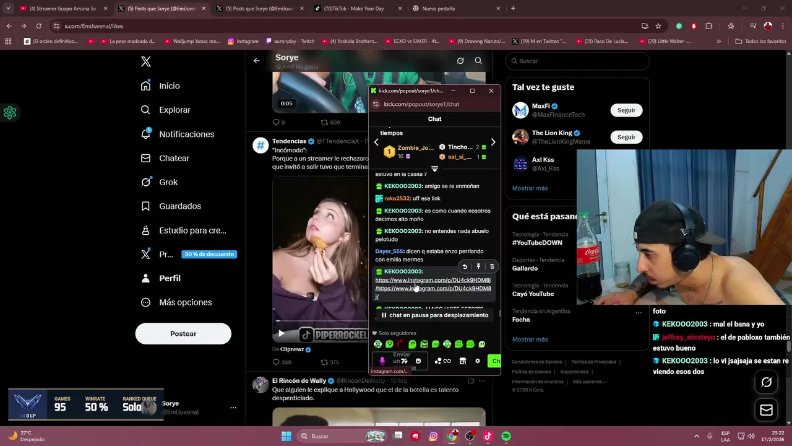Open Estudio para creadores item
Viewport: 792px width, 446px height.
point(183,230)
